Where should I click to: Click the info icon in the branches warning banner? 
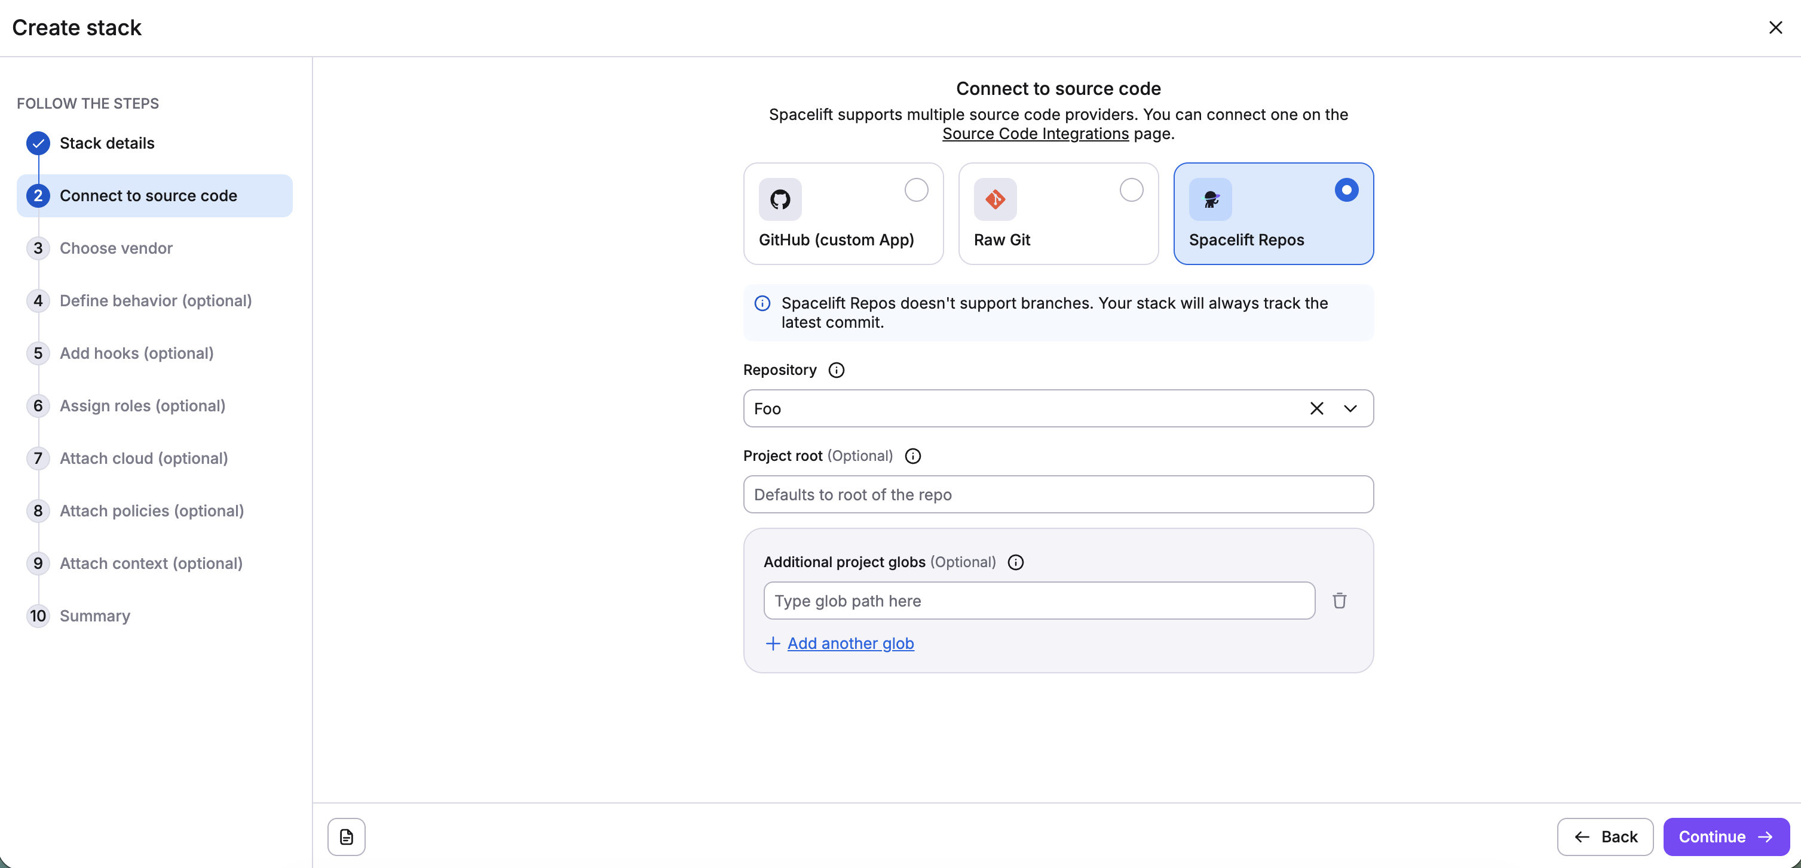(x=762, y=303)
